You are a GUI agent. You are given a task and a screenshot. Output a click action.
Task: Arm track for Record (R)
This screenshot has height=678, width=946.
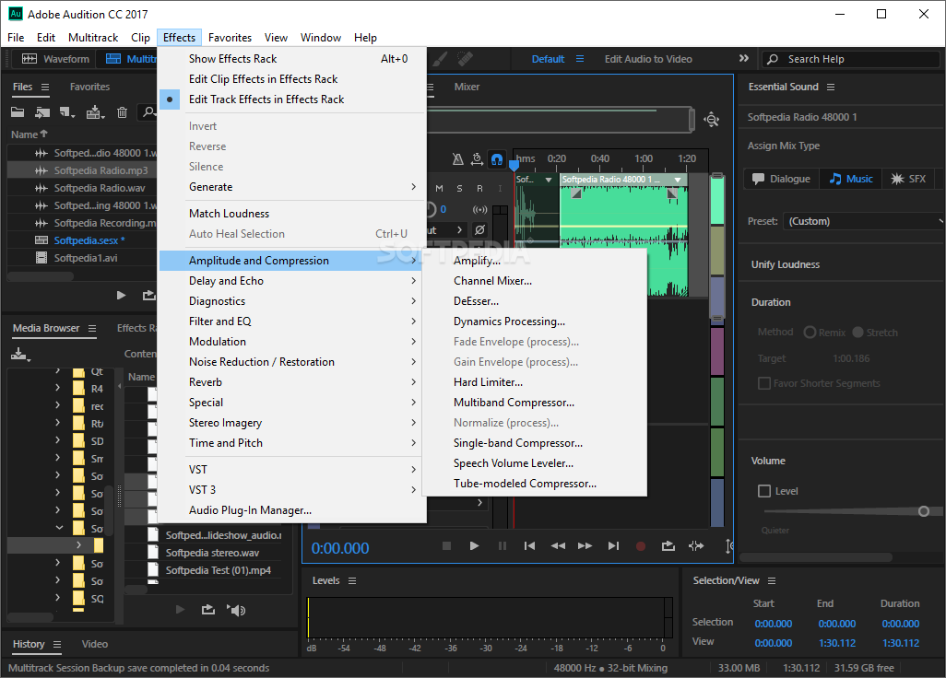click(479, 189)
